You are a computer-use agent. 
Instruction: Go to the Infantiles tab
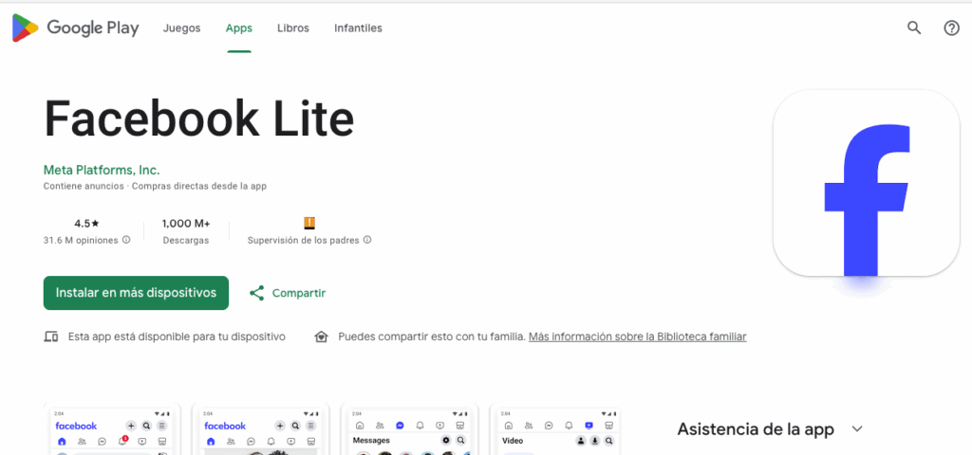point(358,27)
